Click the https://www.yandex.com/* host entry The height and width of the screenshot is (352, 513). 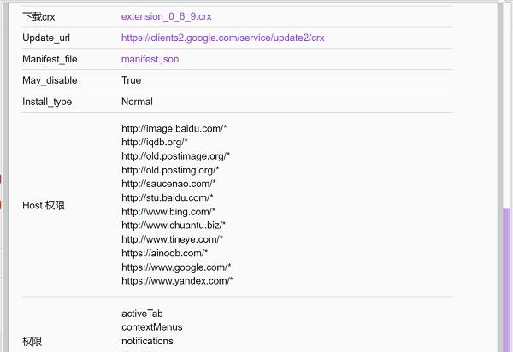pyautogui.click(x=177, y=280)
